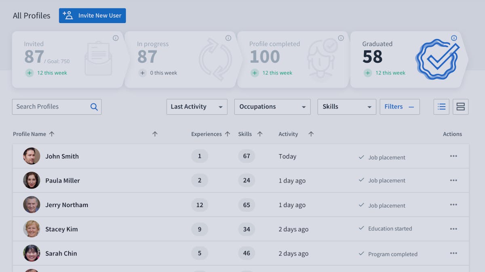The height and width of the screenshot is (272, 485).
Task: Sort by Activity column arrow
Action: [311, 134]
